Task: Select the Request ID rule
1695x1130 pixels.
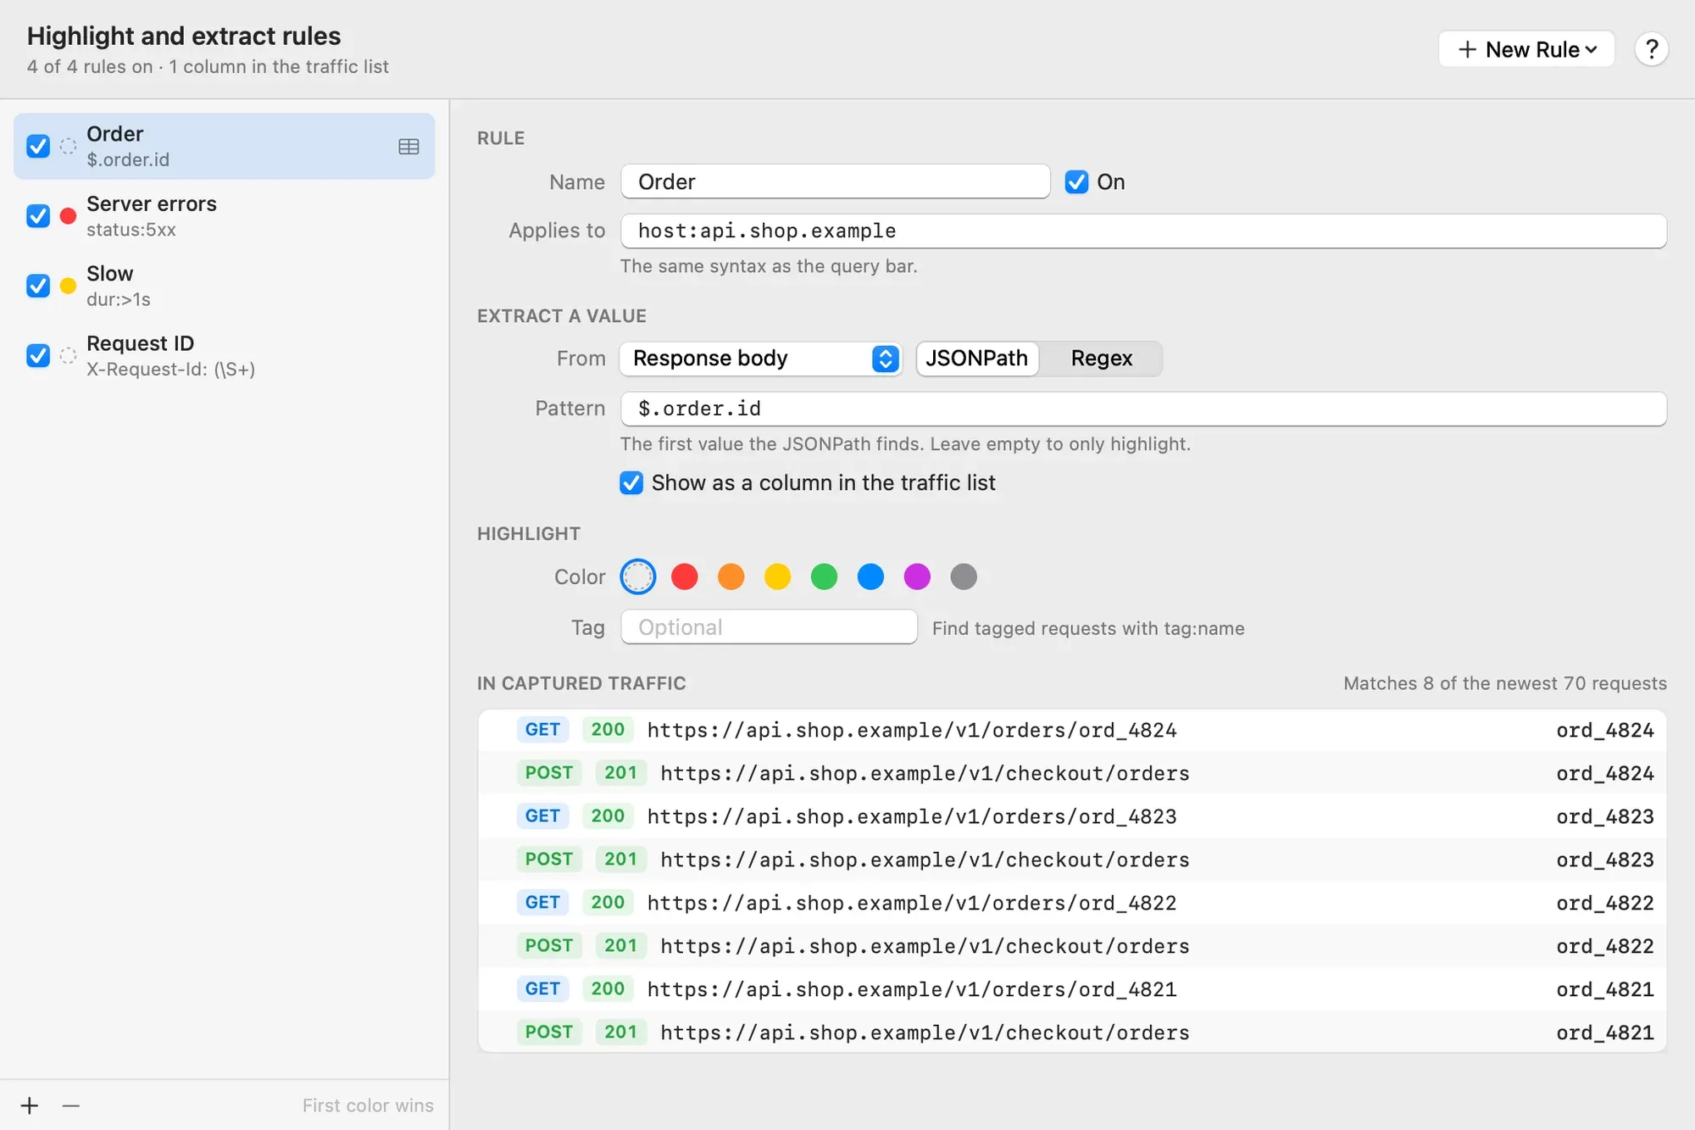Action: point(225,355)
